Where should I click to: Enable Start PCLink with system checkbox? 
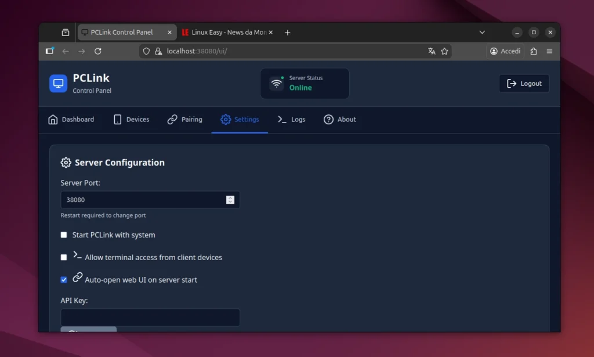[64, 235]
